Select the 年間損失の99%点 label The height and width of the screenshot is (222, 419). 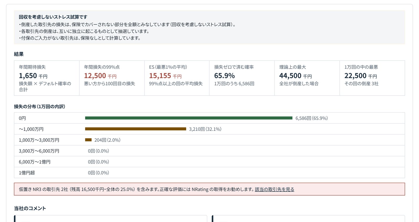[x=102, y=67]
